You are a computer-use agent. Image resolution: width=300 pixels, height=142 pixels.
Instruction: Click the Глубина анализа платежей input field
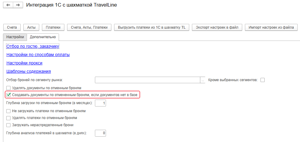pyautogui.click(x=100, y=133)
